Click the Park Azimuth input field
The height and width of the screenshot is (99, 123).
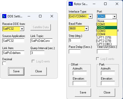[108, 73]
